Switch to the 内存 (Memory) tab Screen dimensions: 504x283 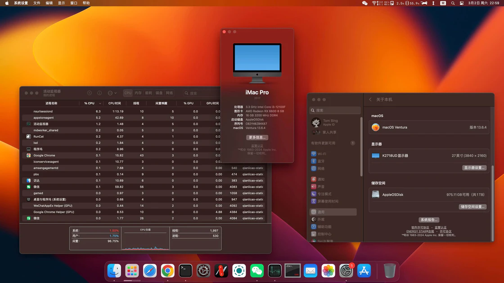(138, 93)
